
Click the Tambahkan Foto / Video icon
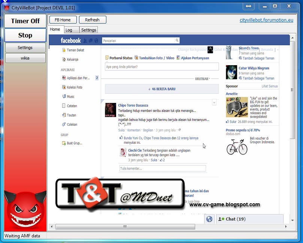[x=136, y=58]
